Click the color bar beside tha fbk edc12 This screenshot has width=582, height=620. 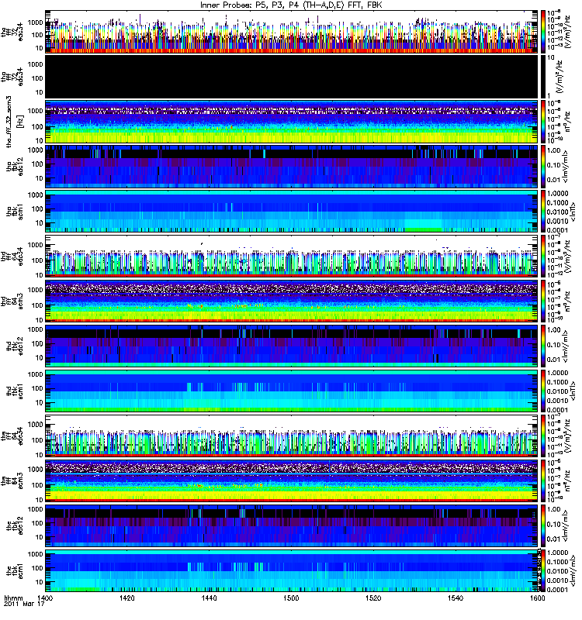tap(543, 167)
